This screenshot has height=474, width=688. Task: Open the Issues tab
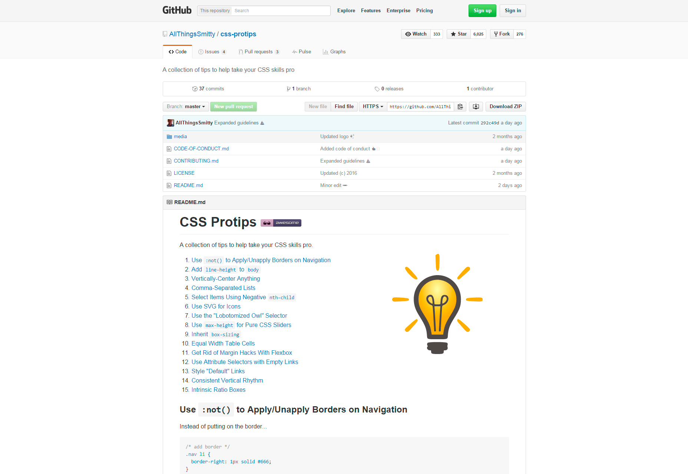point(212,52)
